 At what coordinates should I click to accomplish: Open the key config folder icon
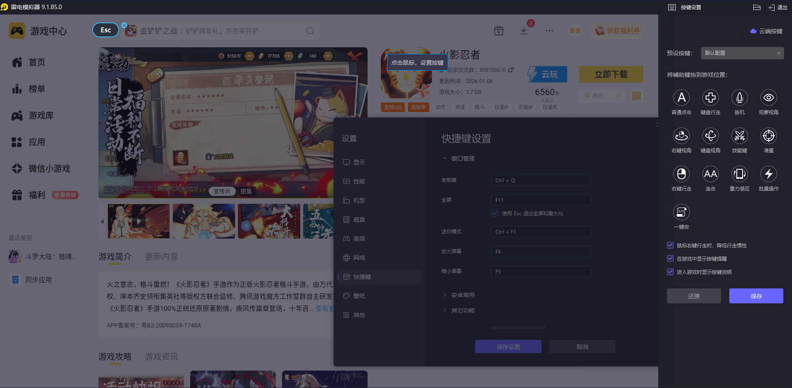pyautogui.click(x=757, y=7)
